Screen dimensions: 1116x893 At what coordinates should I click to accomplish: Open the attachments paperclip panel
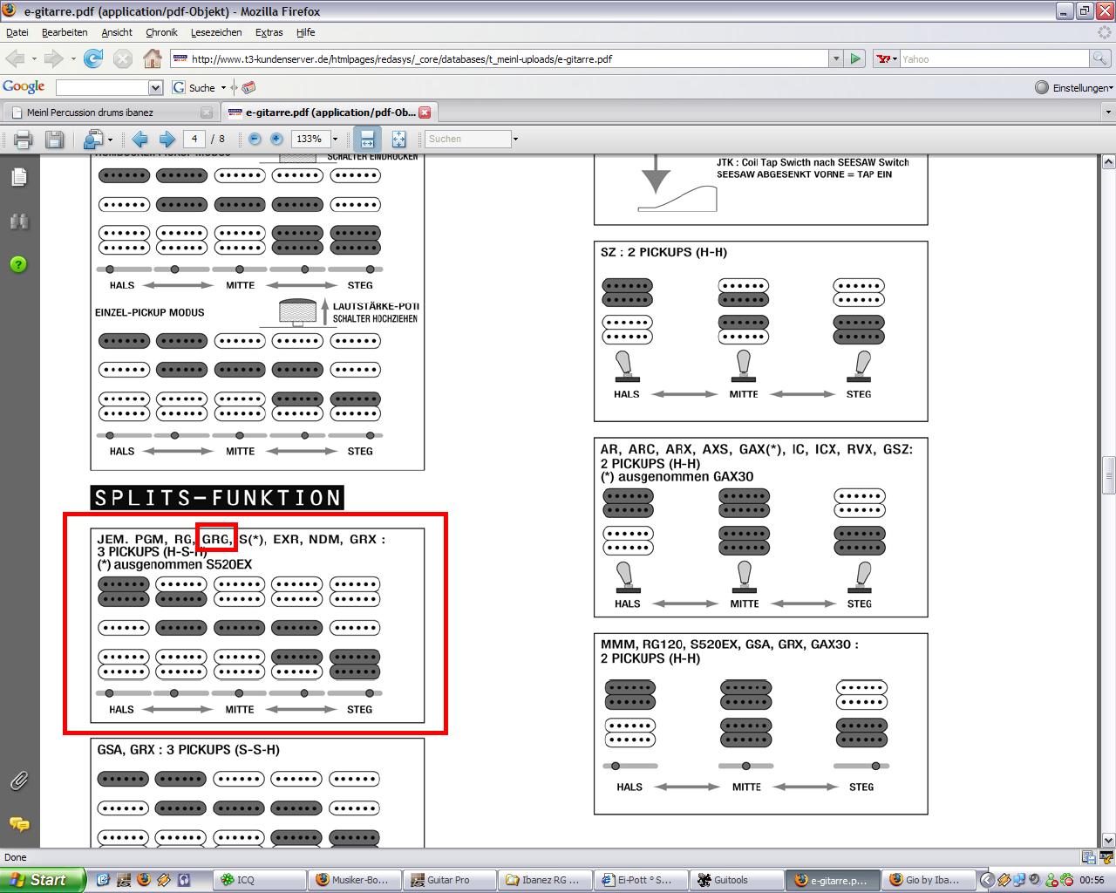coord(18,781)
